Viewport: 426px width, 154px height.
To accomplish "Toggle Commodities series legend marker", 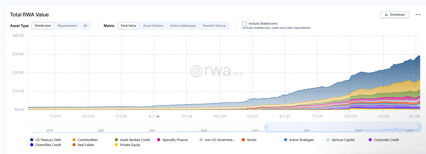I will tap(74, 140).
